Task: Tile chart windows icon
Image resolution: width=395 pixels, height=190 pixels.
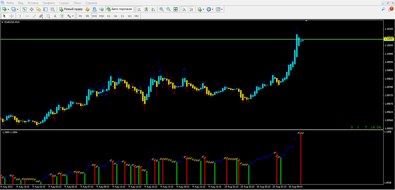Action: tap(175, 9)
